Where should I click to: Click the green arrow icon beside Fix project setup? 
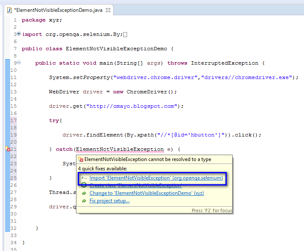(x=84, y=201)
